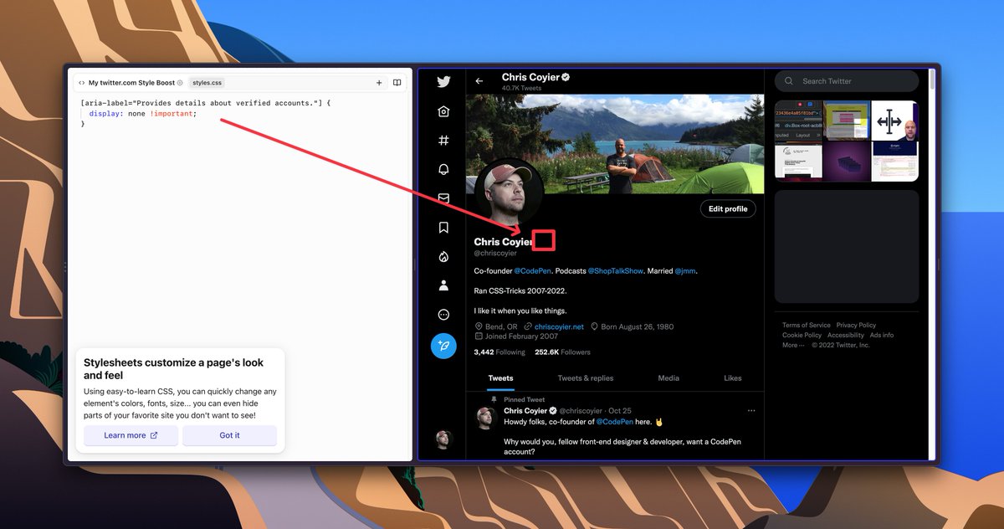Open the reader book icon in the editor bar
Viewport: 1004px width, 529px height.
397,82
